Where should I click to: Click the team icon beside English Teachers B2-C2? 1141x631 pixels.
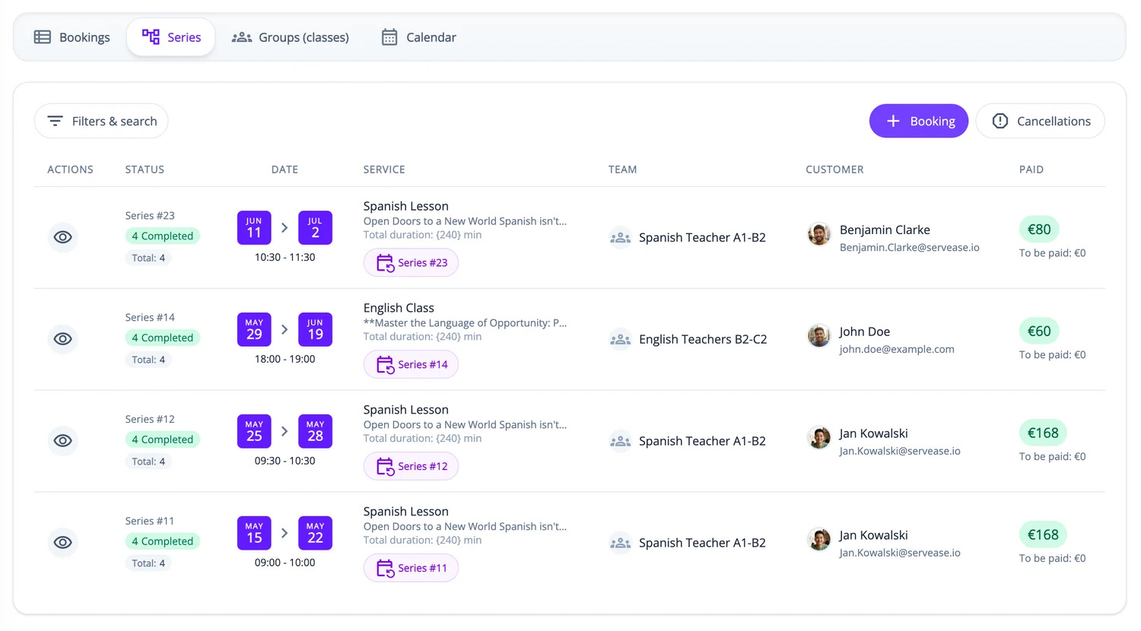click(621, 339)
